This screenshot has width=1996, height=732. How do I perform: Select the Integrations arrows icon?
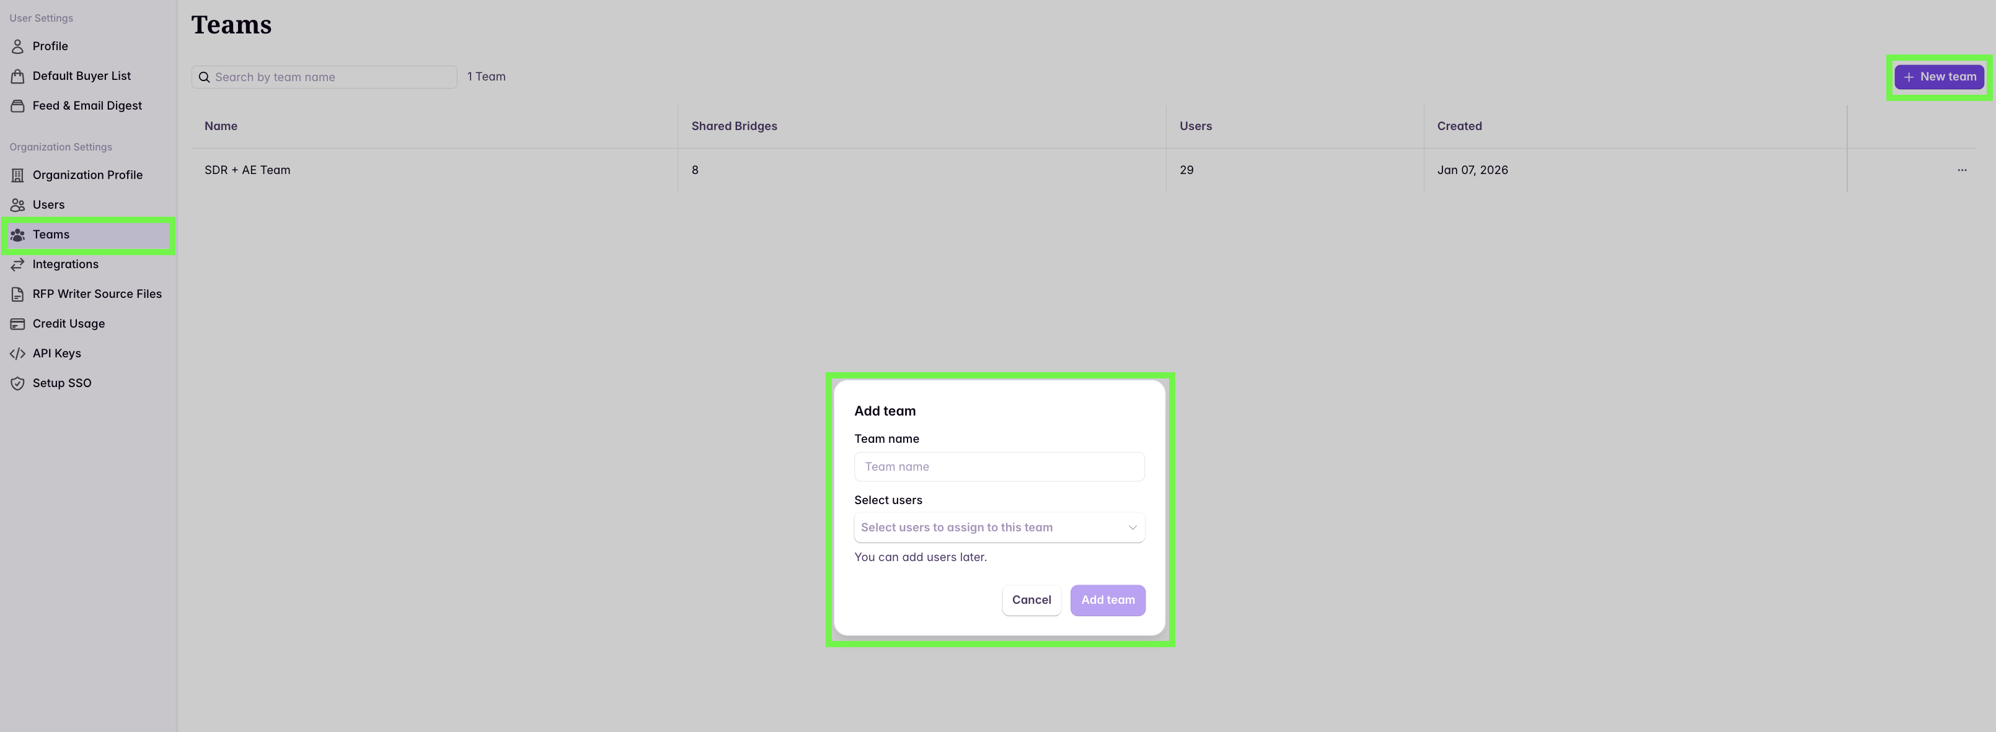[18, 264]
